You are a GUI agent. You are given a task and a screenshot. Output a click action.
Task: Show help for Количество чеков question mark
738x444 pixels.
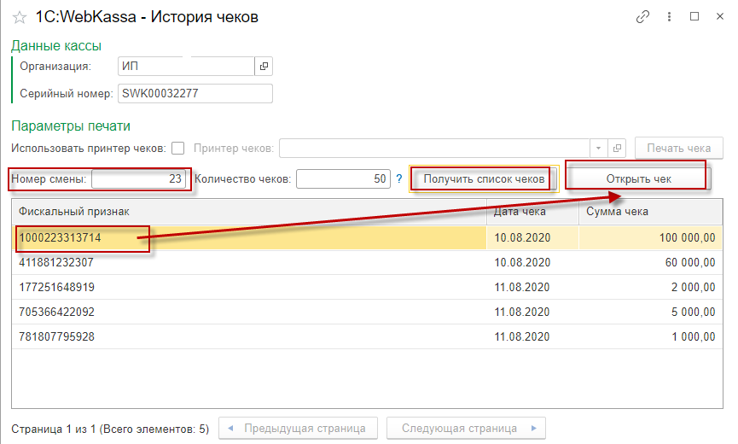[x=399, y=179]
